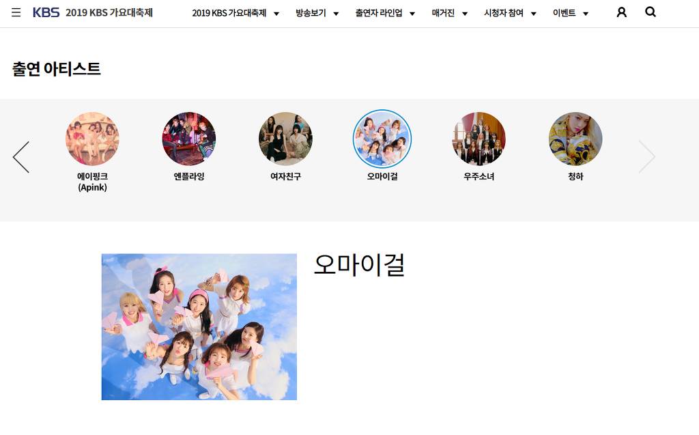Screen dimensions: 699x435
Task: Pick the 우주소녀 artist thumbnail
Action: tap(479, 139)
